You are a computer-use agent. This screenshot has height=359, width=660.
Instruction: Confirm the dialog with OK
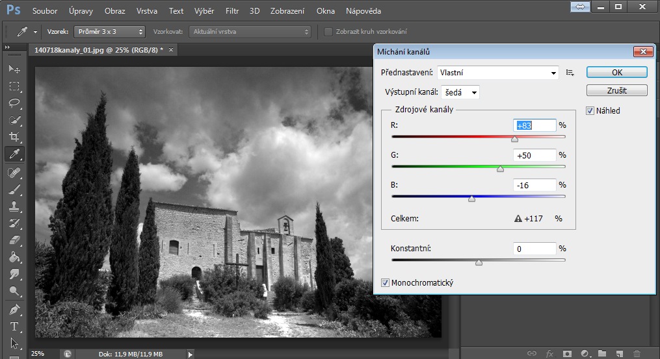616,73
